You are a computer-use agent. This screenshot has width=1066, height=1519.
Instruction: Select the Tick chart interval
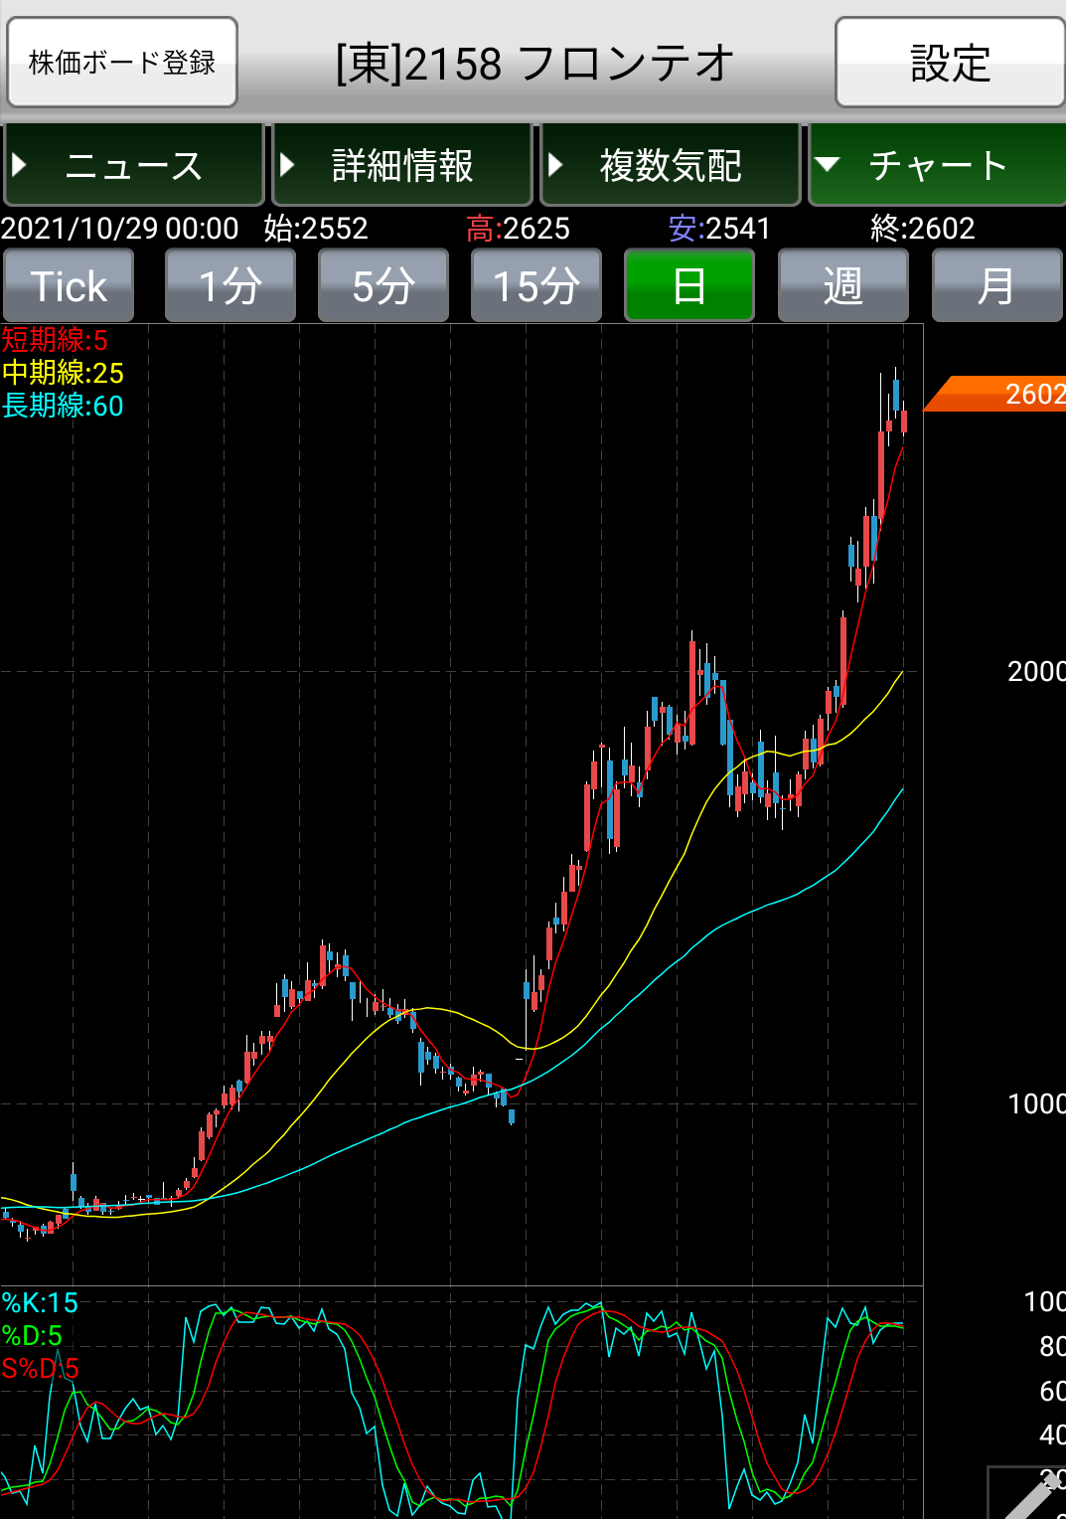click(x=69, y=286)
